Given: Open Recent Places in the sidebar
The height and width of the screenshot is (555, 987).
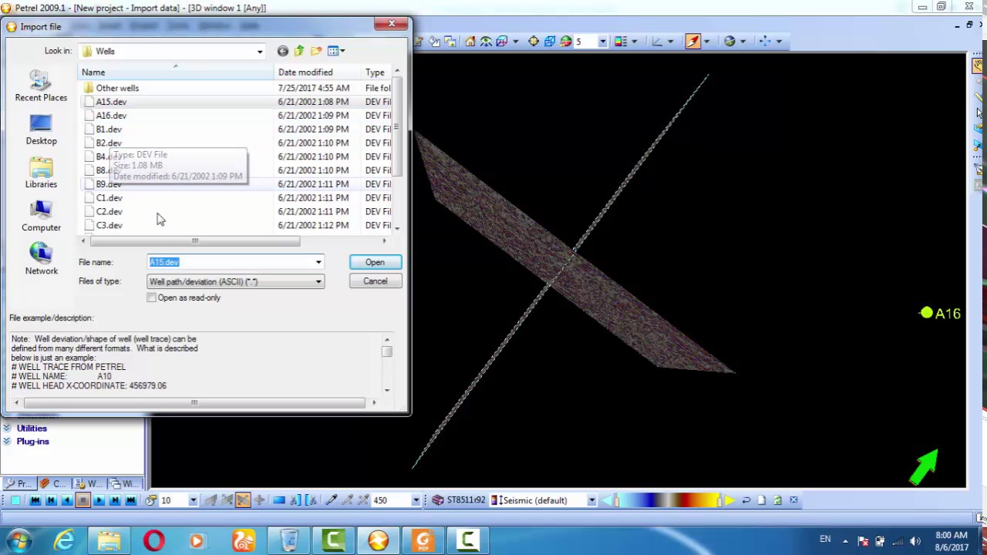Looking at the screenshot, I should click(x=41, y=86).
